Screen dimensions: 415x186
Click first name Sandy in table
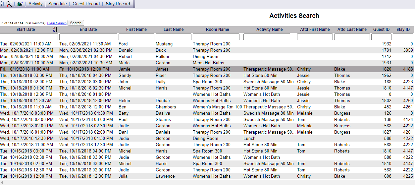point(125,75)
